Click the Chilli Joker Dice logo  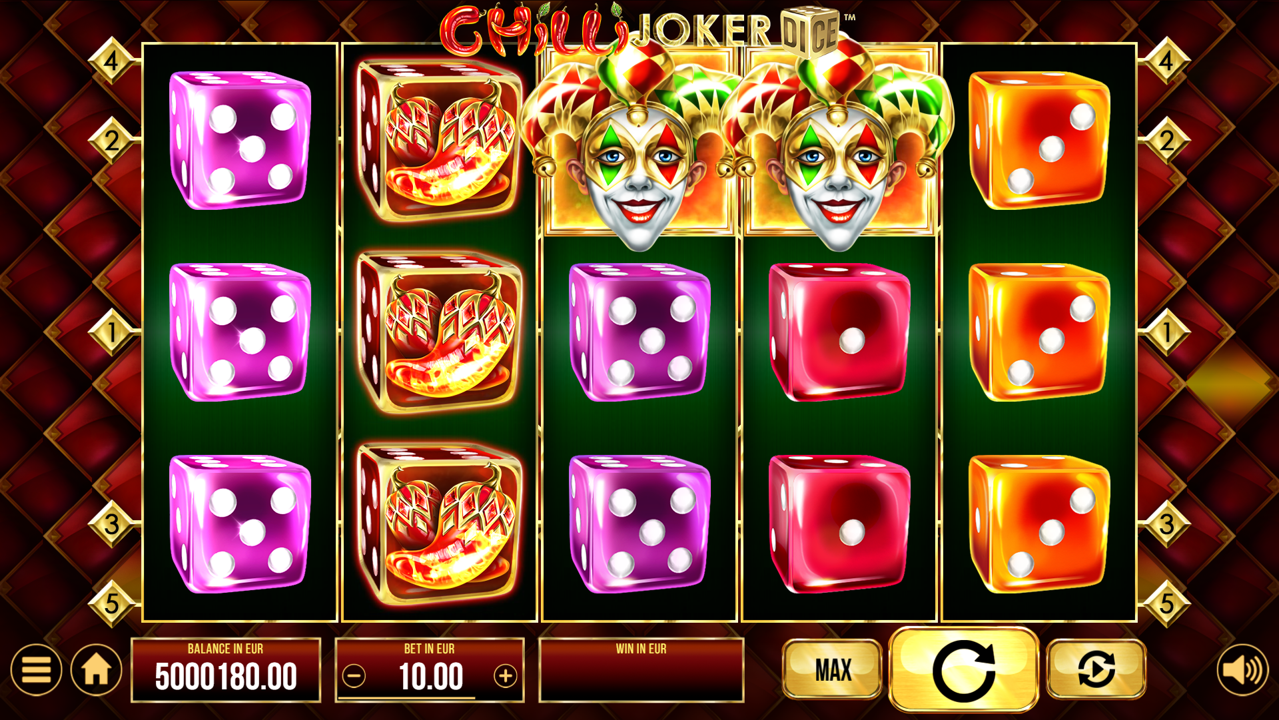(x=647, y=30)
